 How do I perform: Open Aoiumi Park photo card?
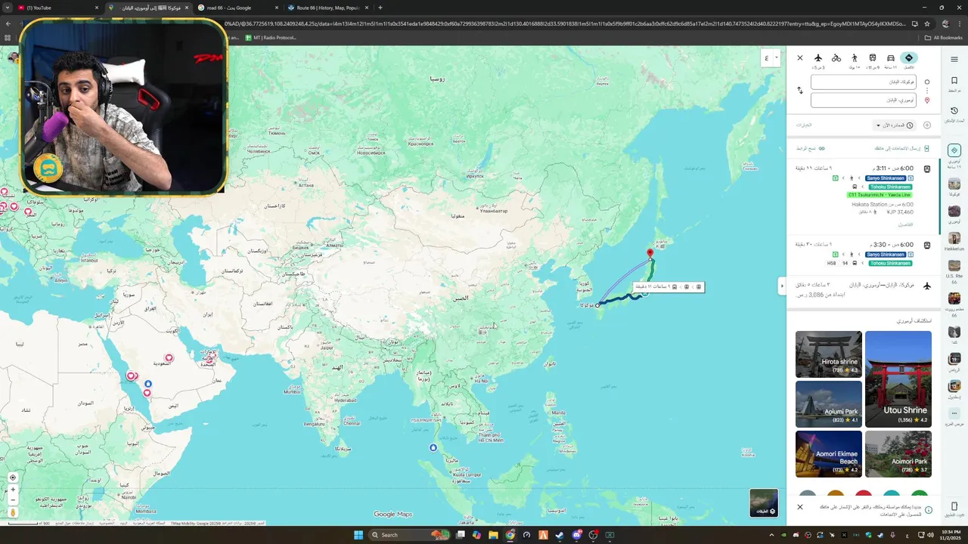pos(828,404)
